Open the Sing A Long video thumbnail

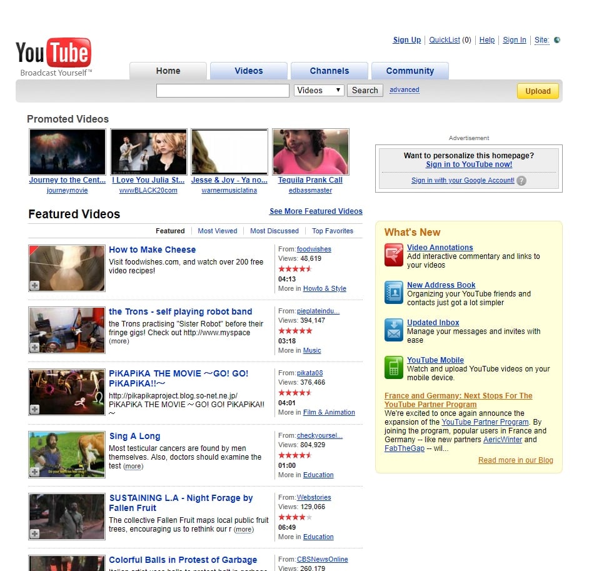67,455
